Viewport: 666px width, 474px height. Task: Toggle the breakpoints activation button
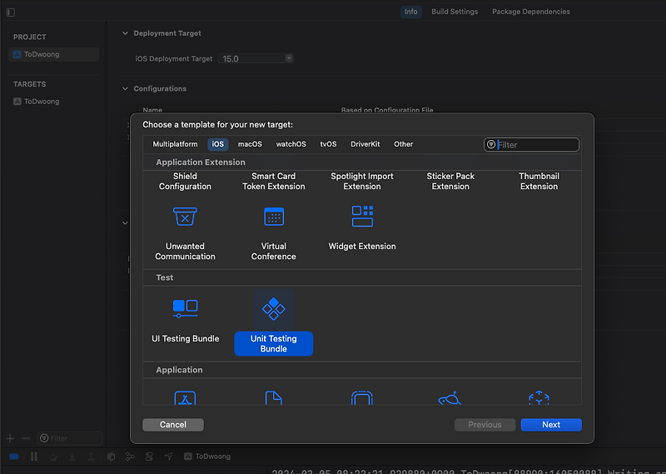tap(14, 457)
